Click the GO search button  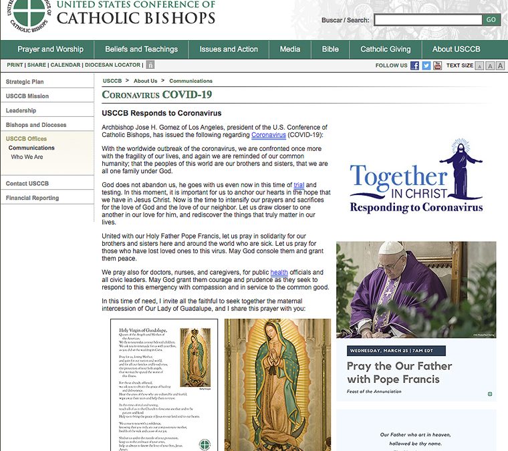(x=491, y=20)
